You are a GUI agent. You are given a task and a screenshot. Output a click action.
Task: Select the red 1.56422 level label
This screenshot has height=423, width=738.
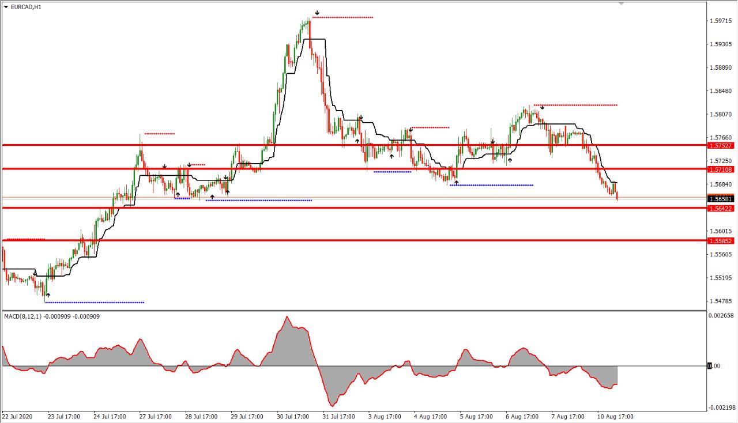pyautogui.click(x=721, y=208)
